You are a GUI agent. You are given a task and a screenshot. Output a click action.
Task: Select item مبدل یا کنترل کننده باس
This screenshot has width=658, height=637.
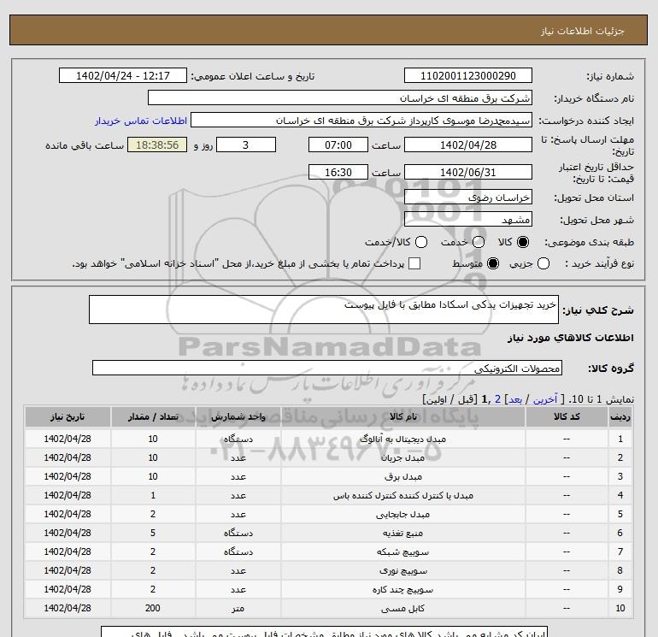point(402,495)
